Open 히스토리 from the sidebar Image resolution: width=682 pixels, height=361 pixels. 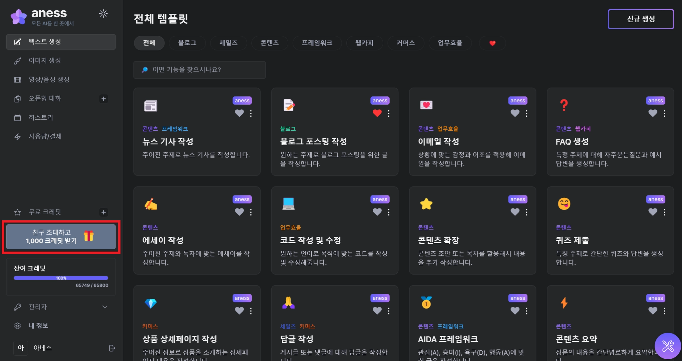[x=41, y=117]
